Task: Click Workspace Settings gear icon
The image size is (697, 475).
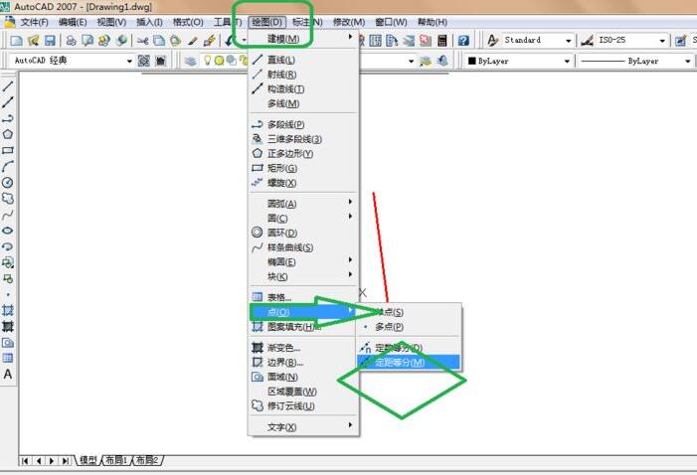Action: pos(143,61)
